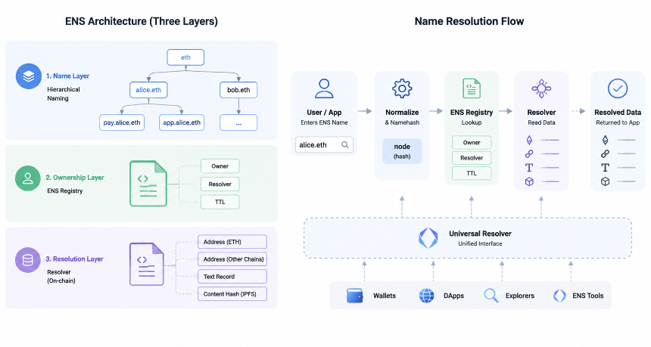
Task: Click the ellipsis node below bob.eth
Action: tap(238, 122)
